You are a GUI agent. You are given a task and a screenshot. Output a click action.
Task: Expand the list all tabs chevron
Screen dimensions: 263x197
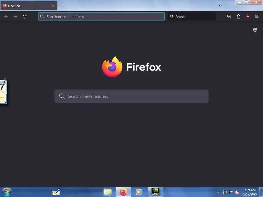click(x=220, y=6)
